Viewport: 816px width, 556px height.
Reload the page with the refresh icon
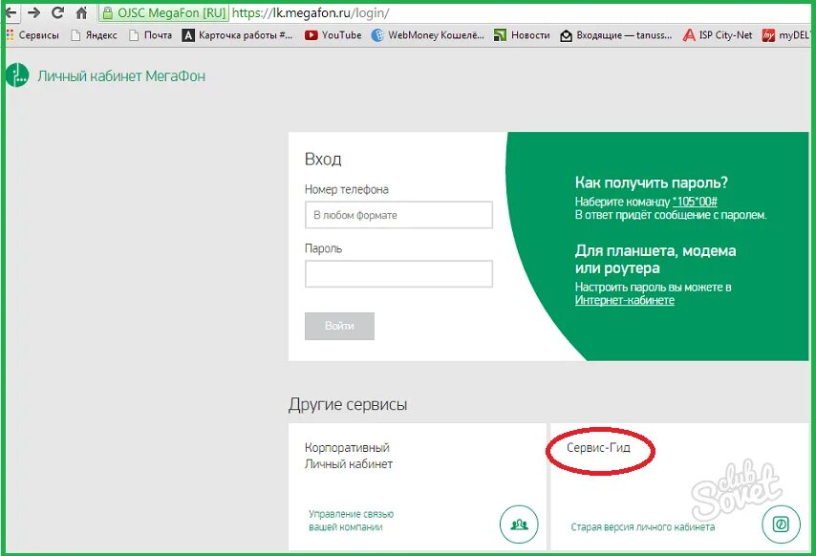[57, 12]
